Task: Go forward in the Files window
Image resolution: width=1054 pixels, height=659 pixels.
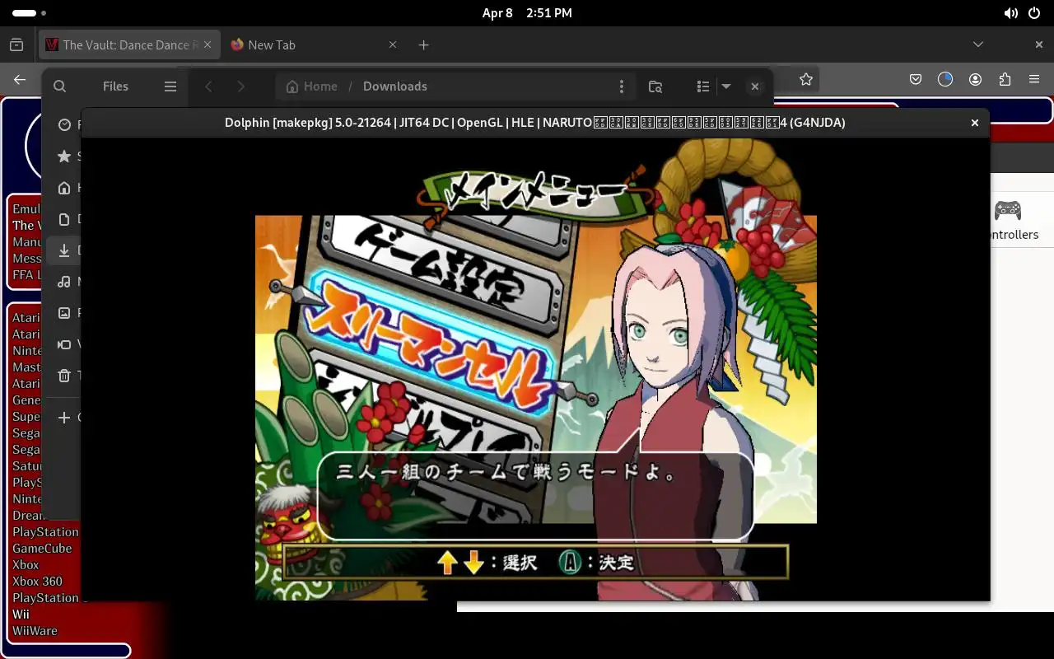Action: [240, 86]
